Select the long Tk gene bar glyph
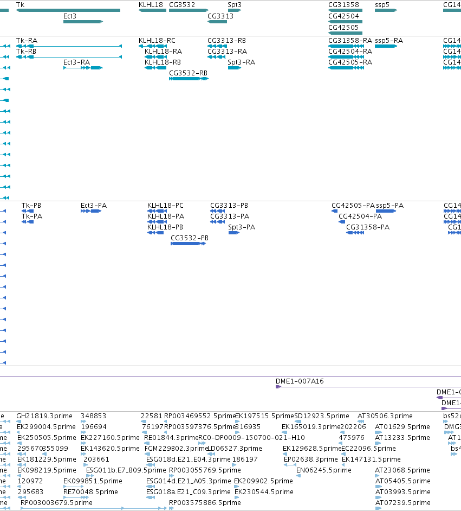 (68, 10)
